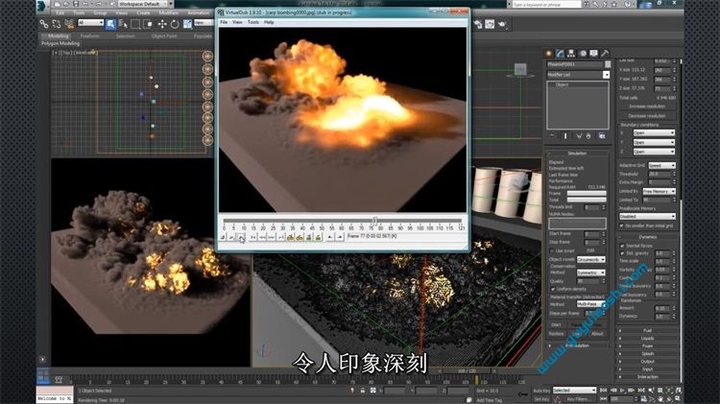Click VirtualDub frame position slider handle
This screenshot has width=720, height=404.
(374, 222)
